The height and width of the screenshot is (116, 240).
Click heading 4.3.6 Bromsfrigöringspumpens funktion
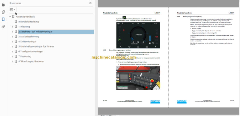click(x=117, y=50)
